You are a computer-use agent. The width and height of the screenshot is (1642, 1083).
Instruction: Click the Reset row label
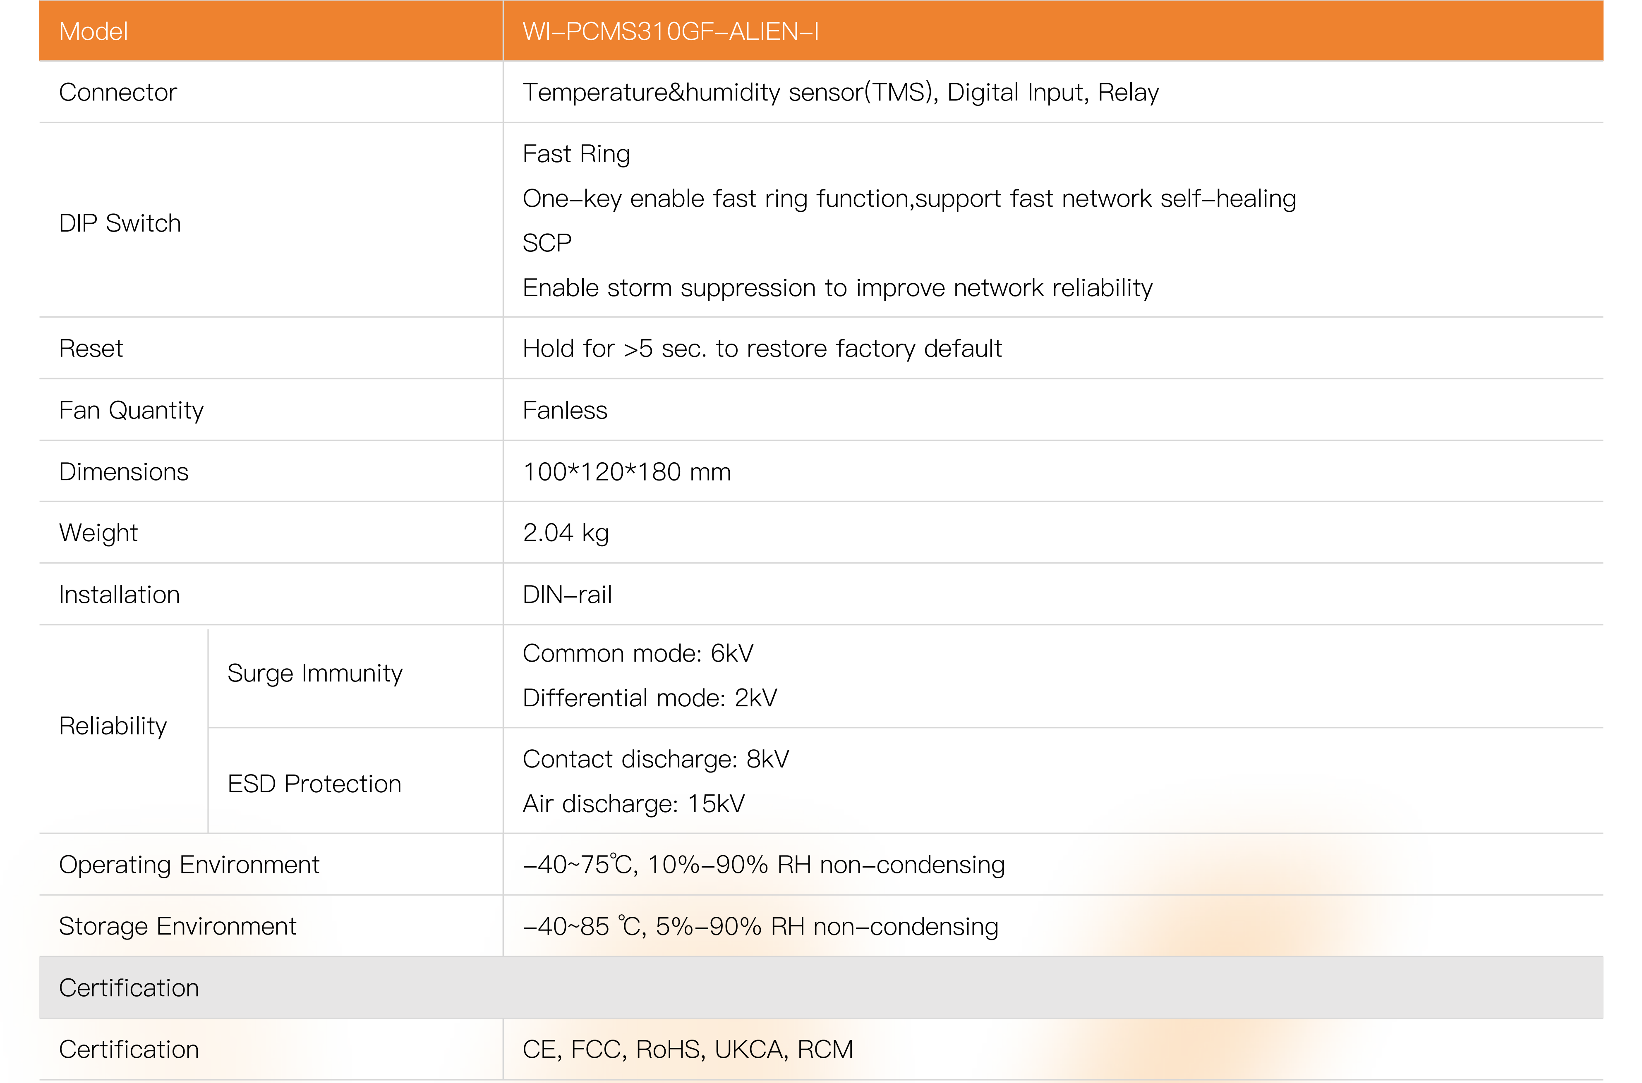coord(91,349)
